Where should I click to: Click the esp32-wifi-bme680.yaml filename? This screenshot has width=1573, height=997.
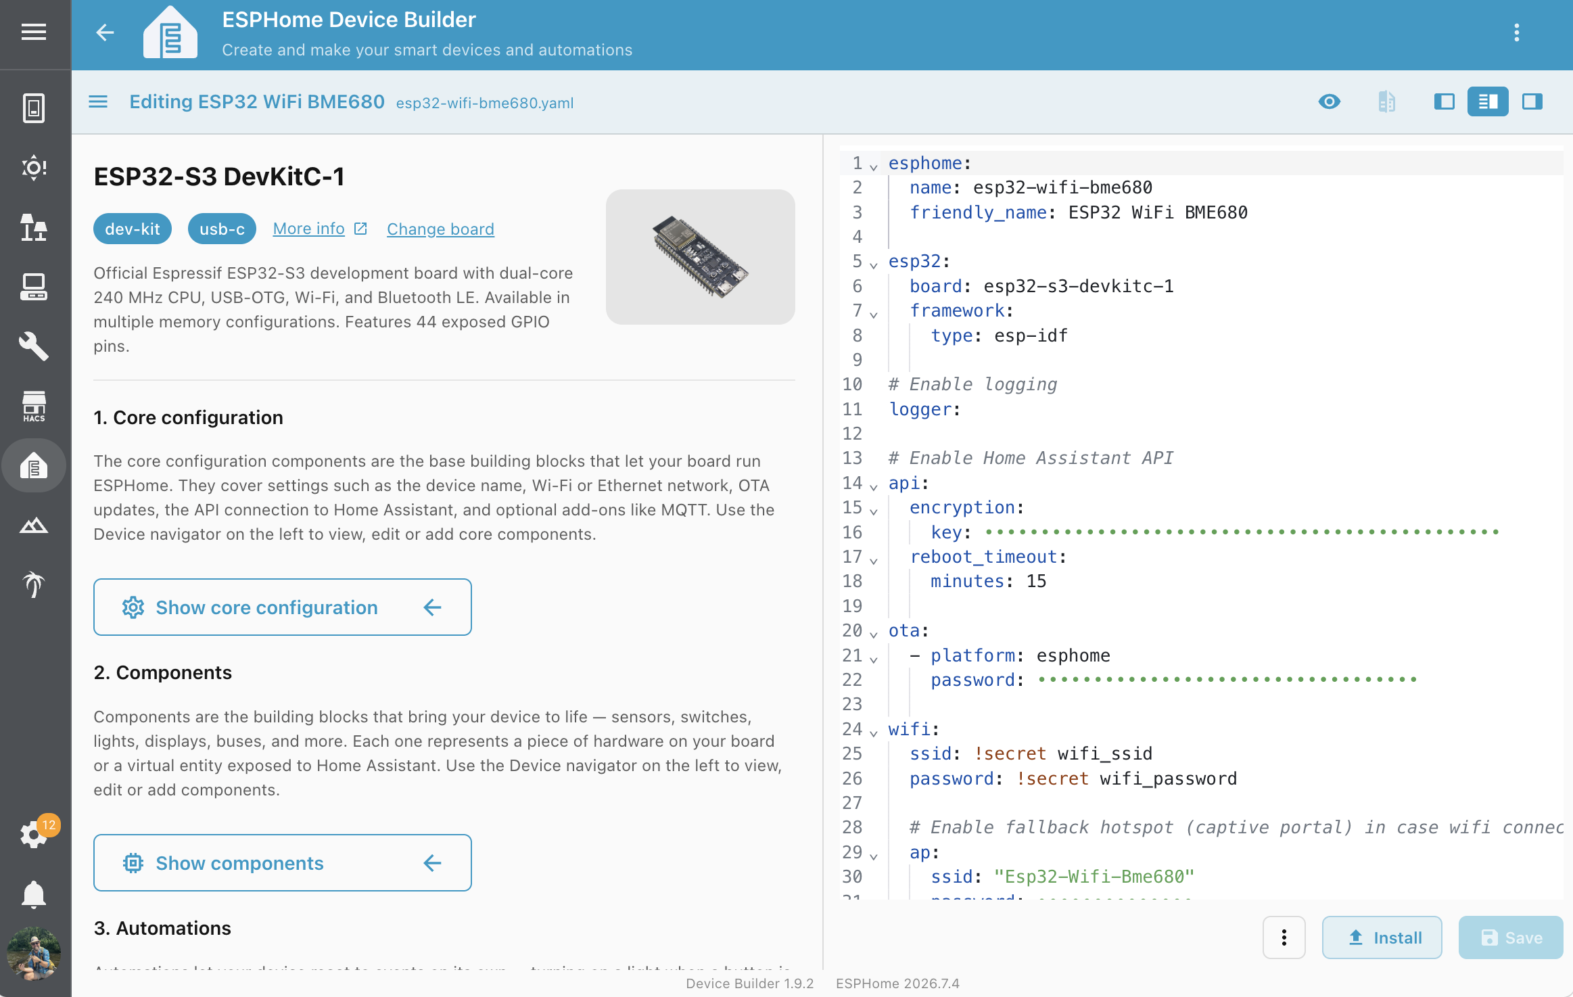485,103
